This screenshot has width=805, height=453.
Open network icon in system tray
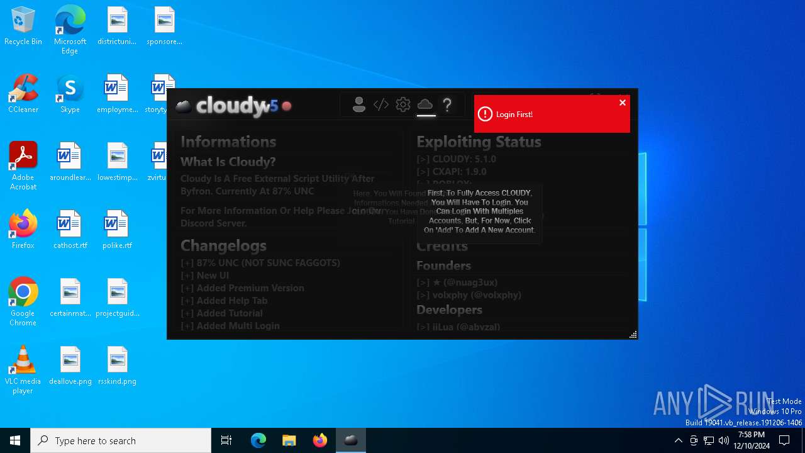(x=709, y=440)
